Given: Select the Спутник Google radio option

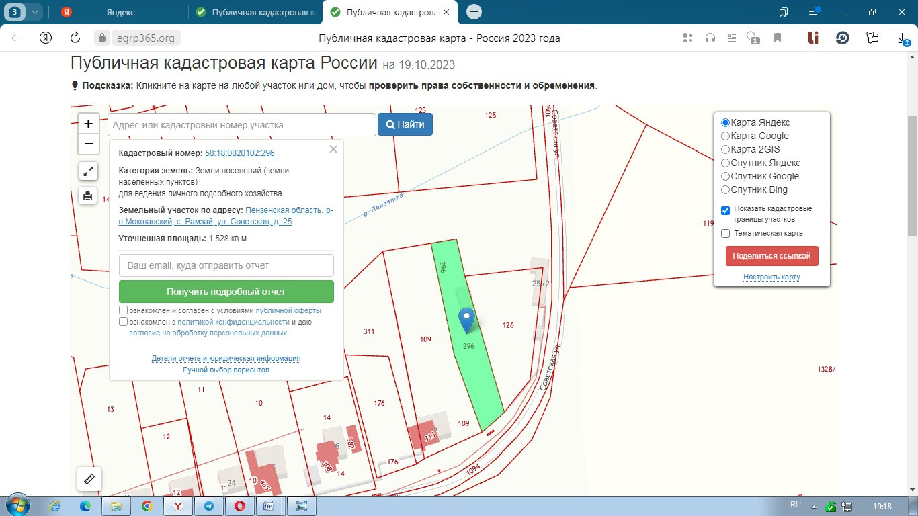Looking at the screenshot, I should point(725,176).
